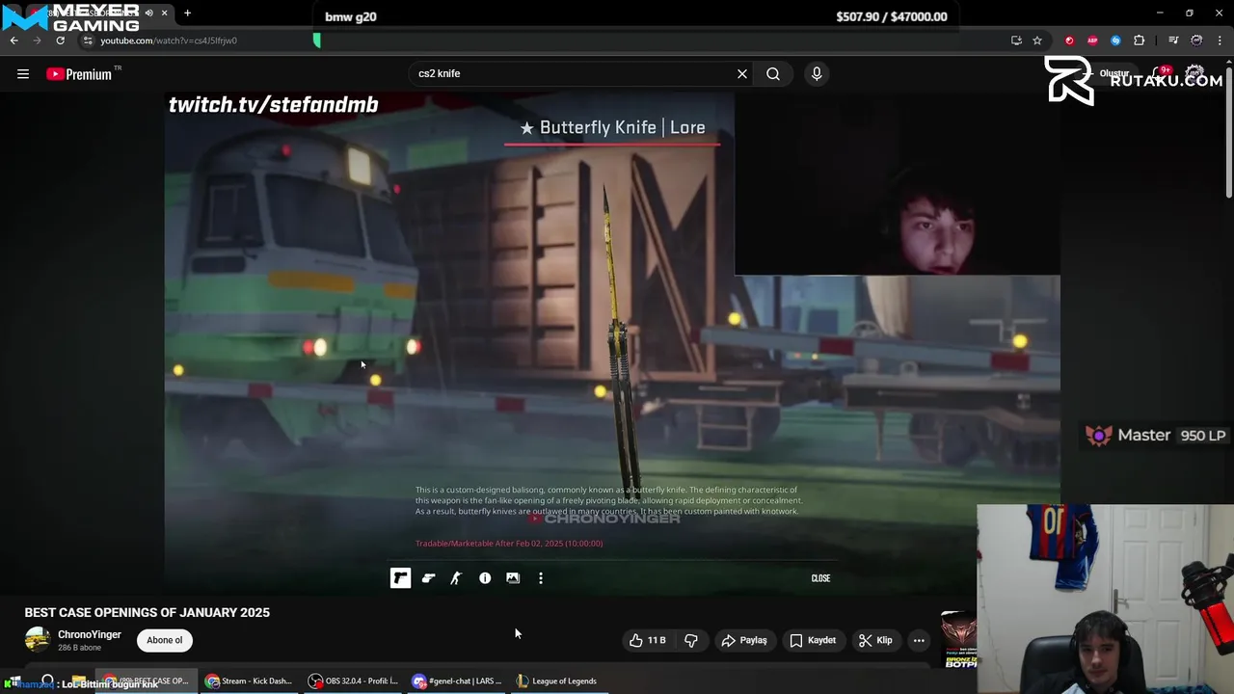Screen dimensions: 1234x694
Task: Click the install/cast icon in address bar
Action: point(1016,40)
